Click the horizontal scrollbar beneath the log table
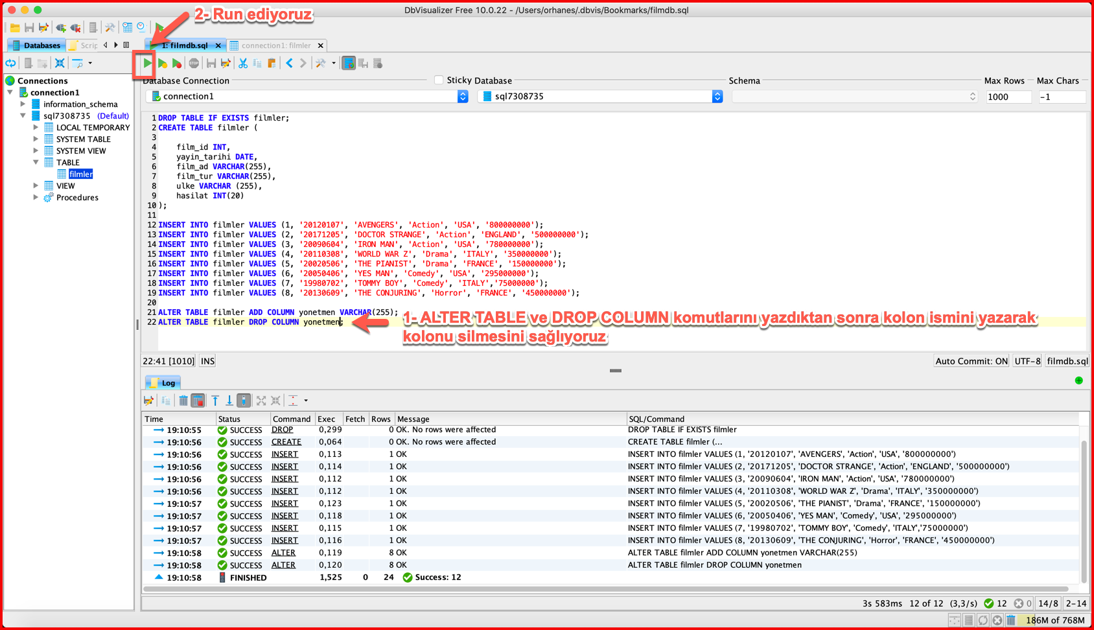1094x630 pixels. 606,589
